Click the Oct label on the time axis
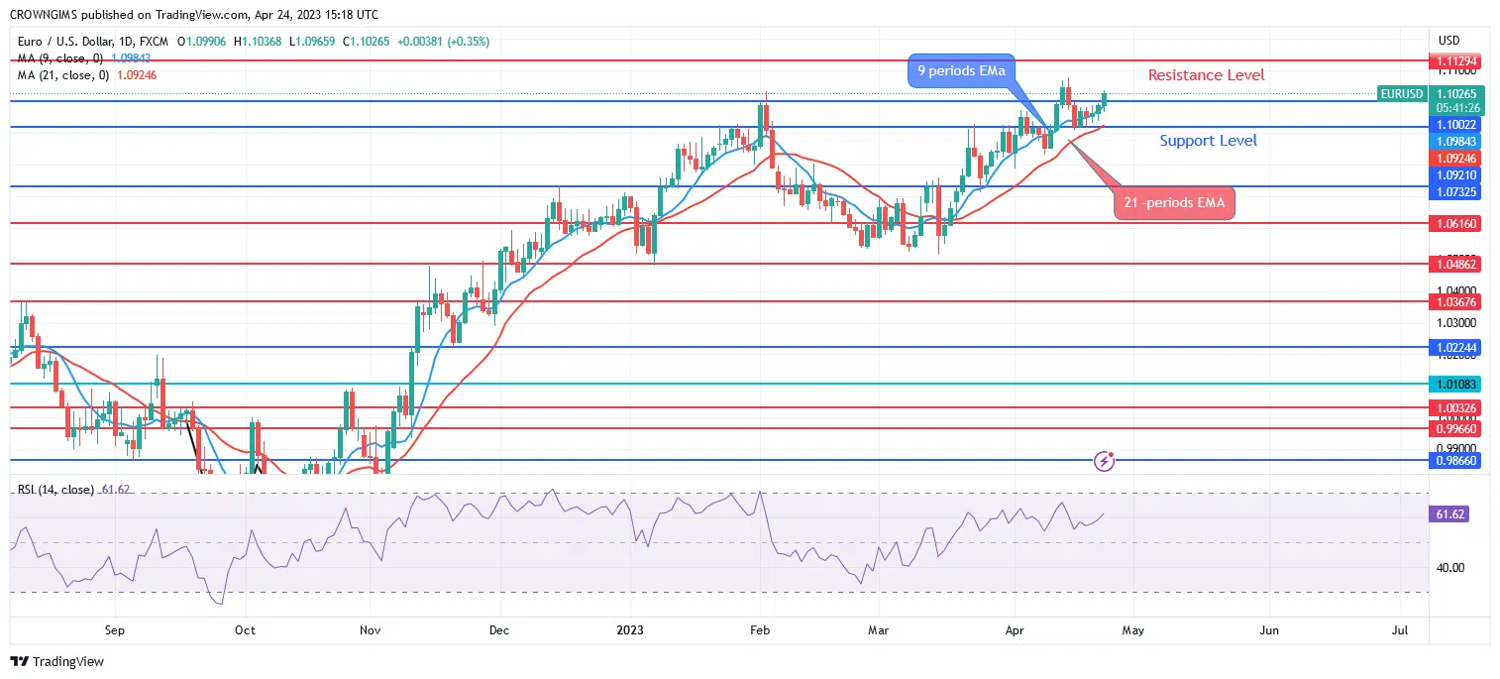This screenshot has height=679, width=1500. 245,629
